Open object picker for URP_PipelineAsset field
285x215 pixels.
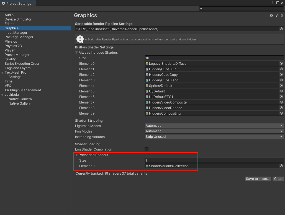pos(281,29)
